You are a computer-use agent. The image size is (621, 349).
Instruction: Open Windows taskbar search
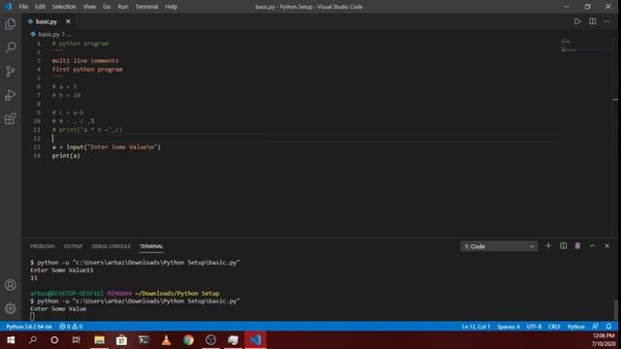coord(33,340)
